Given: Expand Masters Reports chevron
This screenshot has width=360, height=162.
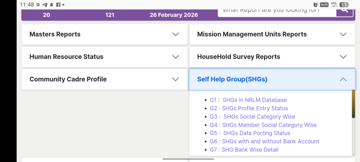Looking at the screenshot, I should tap(176, 34).
